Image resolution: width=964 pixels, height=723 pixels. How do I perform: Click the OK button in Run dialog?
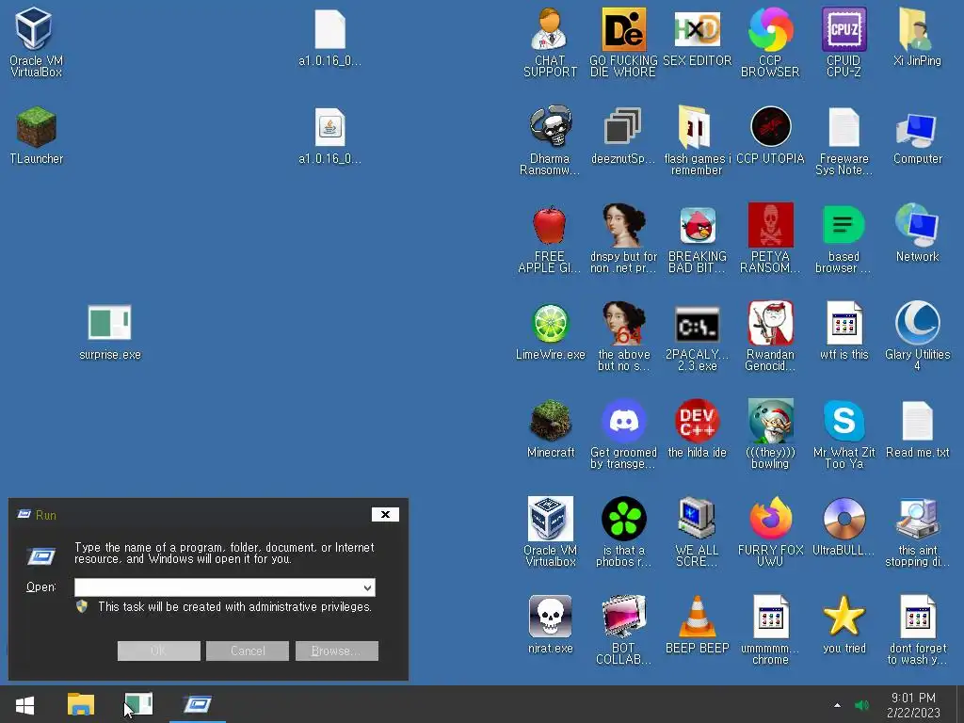(x=158, y=651)
